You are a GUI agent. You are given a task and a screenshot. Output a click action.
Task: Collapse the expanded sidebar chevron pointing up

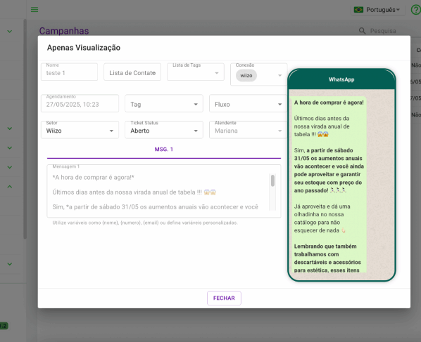coord(10,186)
